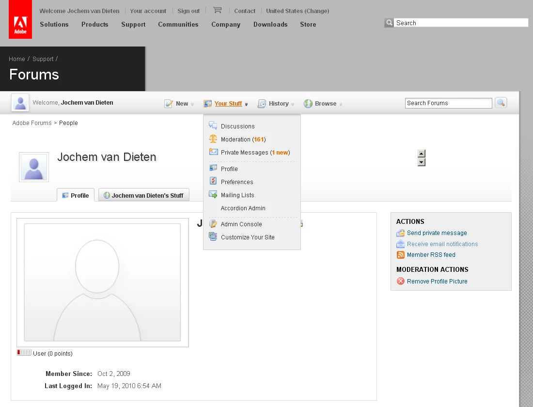533x407 pixels.
Task: Click the Preferences checklist icon
Action: [213, 181]
